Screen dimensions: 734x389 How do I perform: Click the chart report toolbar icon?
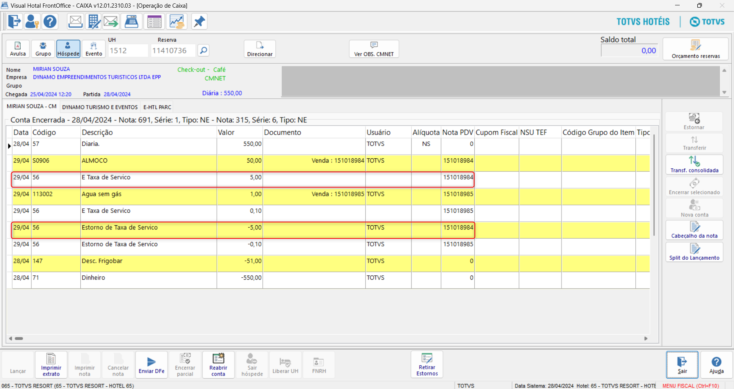tap(177, 21)
